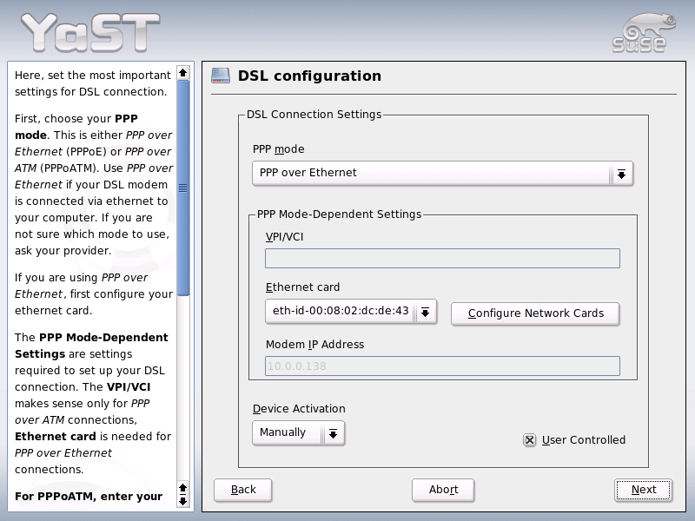Click the VPI/VCI input field

442,258
